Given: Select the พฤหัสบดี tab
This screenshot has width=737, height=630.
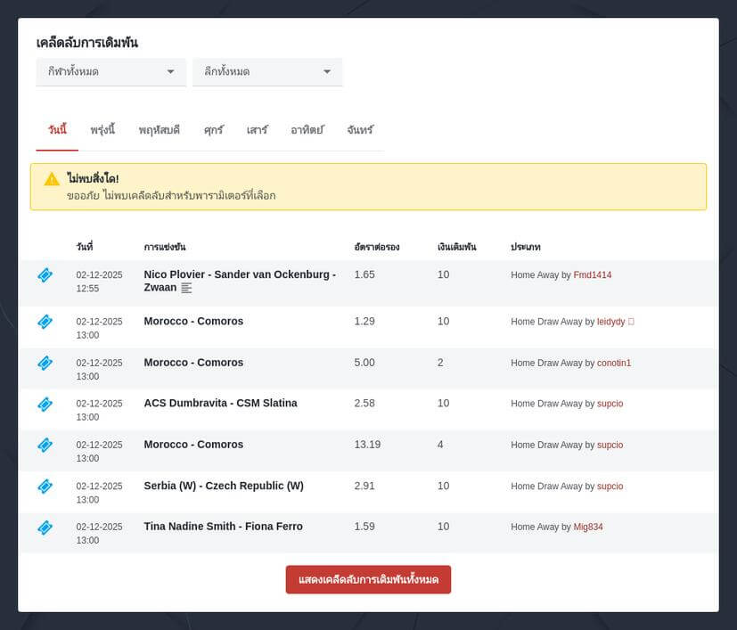Looking at the screenshot, I should 160,130.
